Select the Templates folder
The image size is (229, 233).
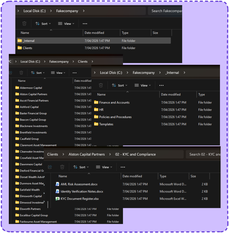point(106,124)
